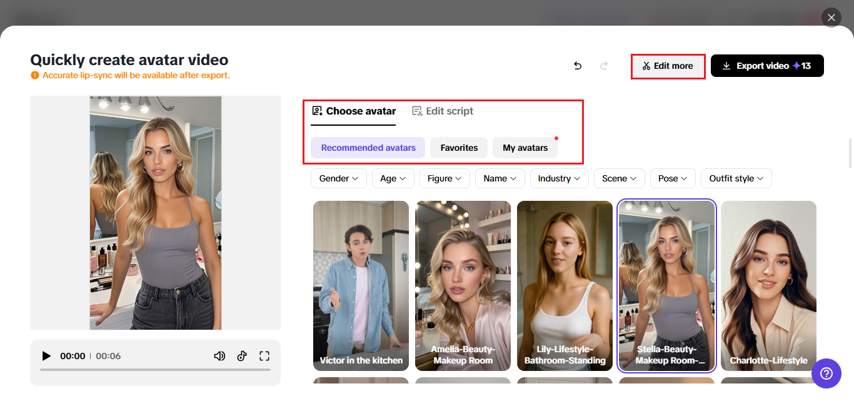The height and width of the screenshot is (401, 854).
Task: Mute the video volume speaker icon
Action: [219, 356]
